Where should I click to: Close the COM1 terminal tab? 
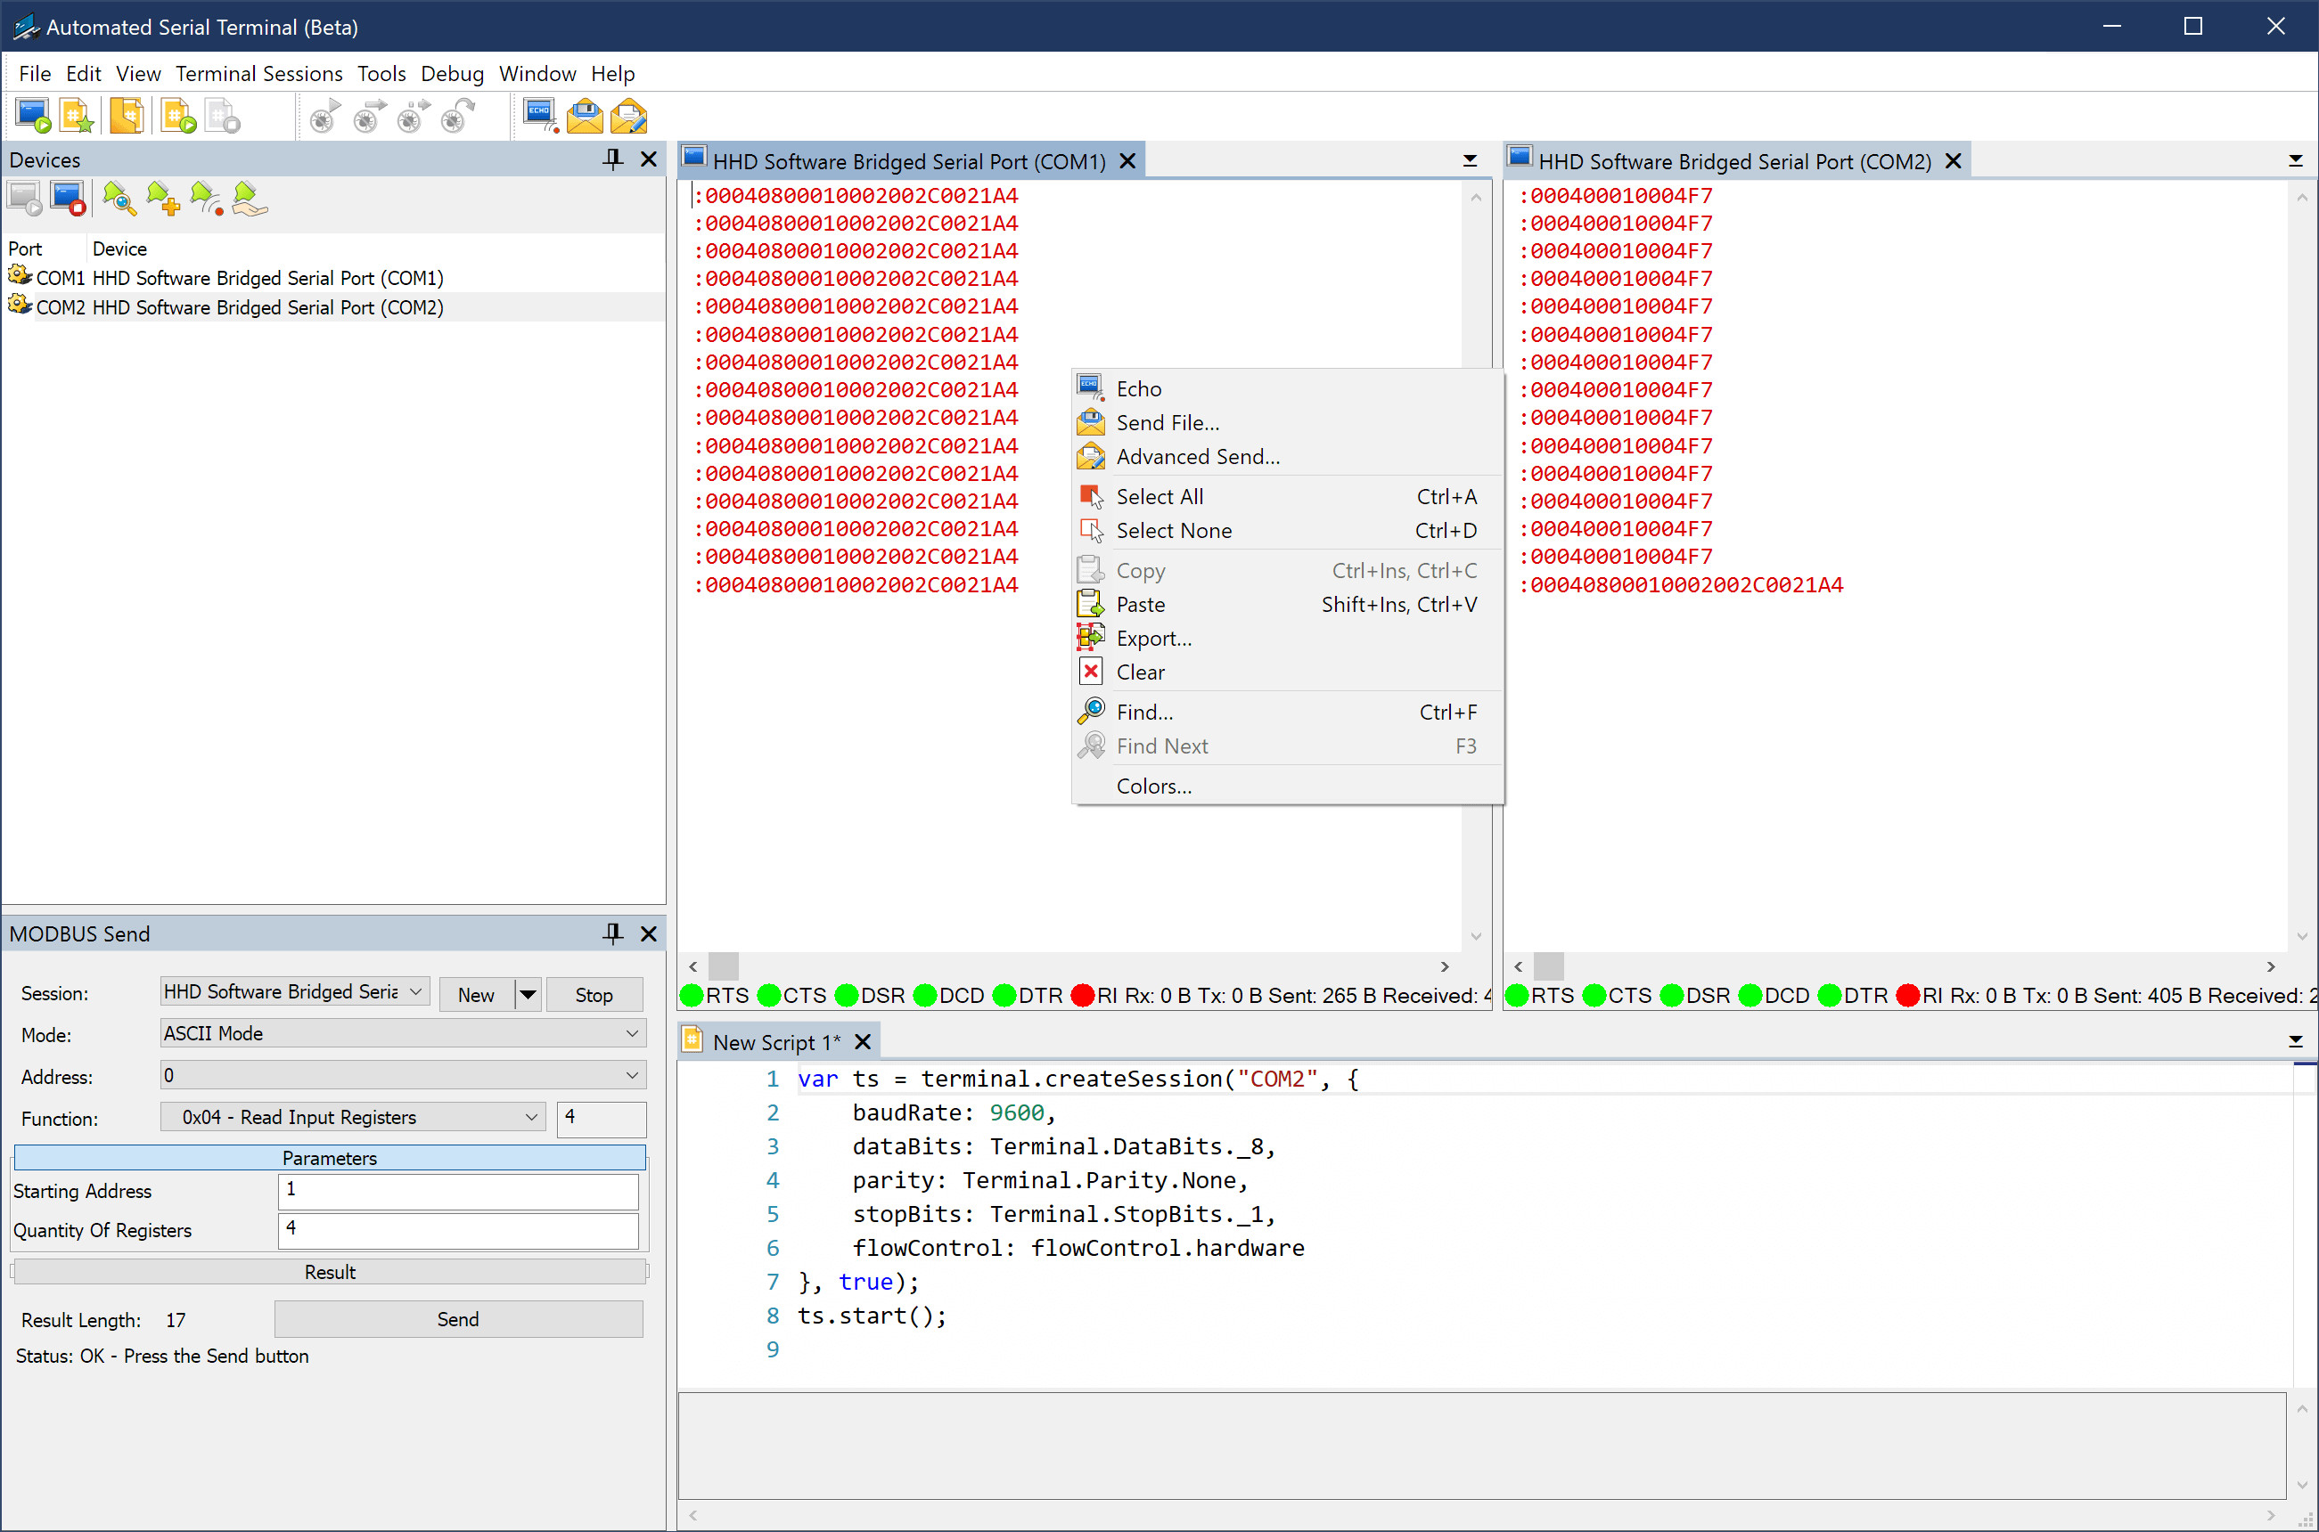1127,161
